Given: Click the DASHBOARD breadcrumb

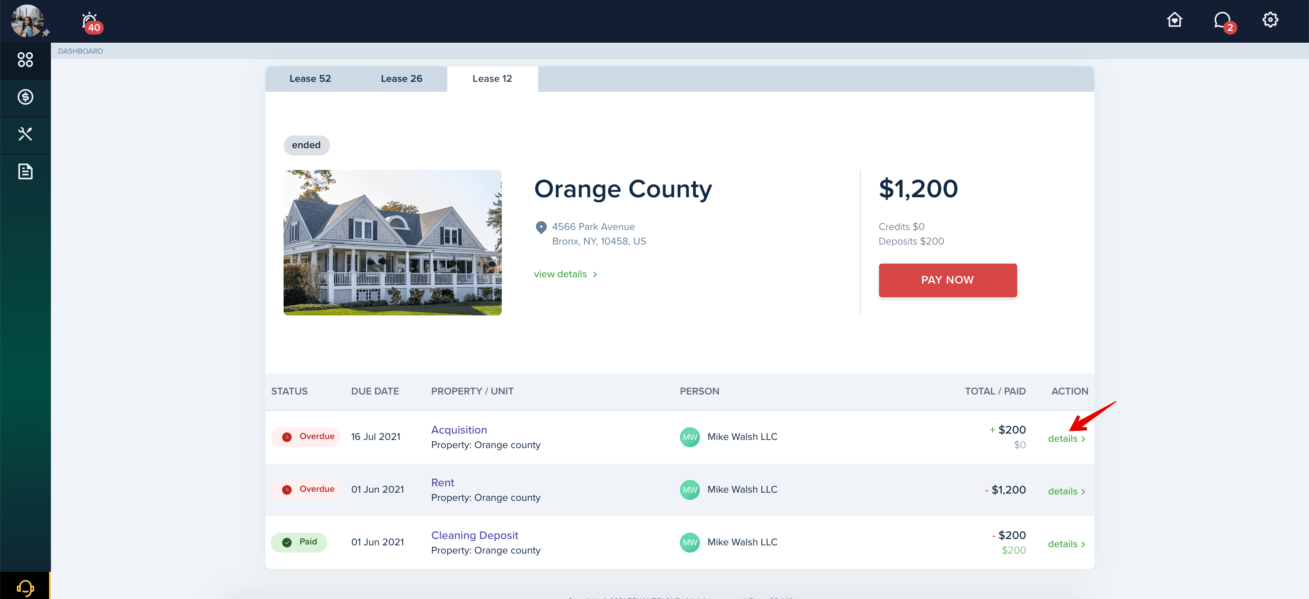Looking at the screenshot, I should [x=80, y=51].
